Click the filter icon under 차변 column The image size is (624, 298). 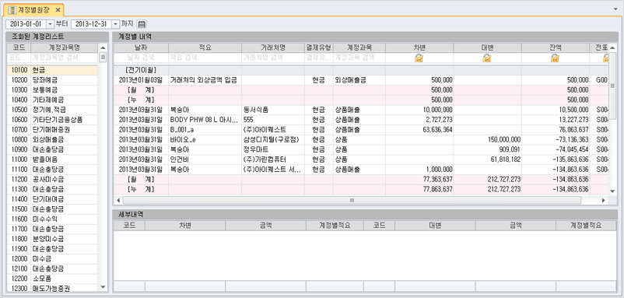[419, 58]
